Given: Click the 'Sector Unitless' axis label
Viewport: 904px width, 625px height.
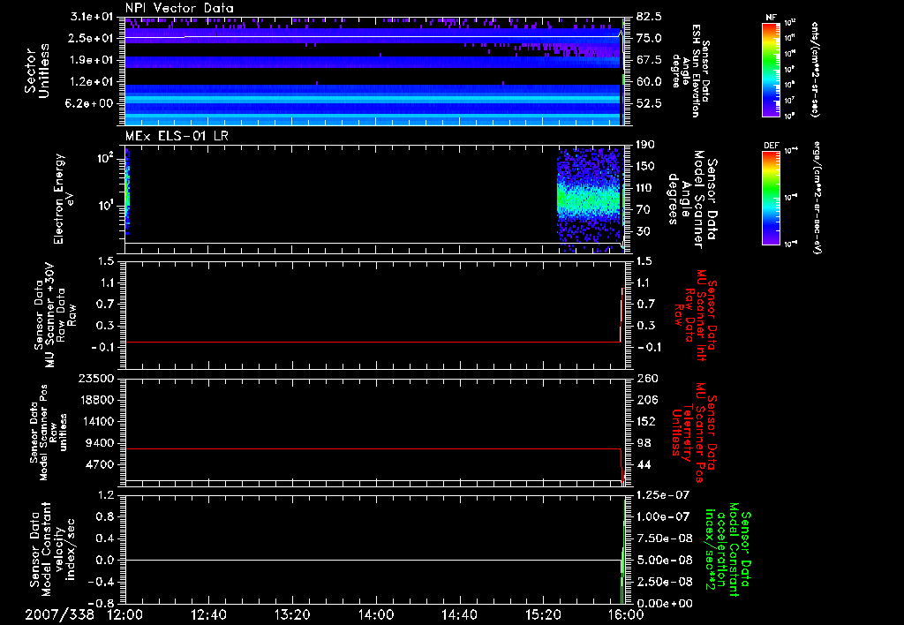Looking at the screenshot, I should point(37,71).
